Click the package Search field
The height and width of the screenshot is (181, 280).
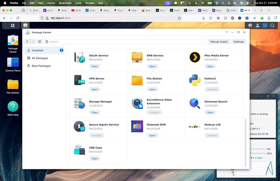[126, 42]
